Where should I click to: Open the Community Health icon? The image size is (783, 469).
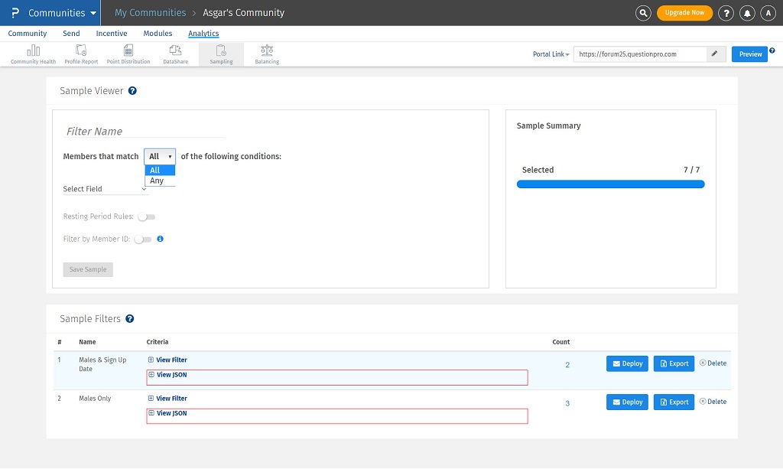point(33,51)
